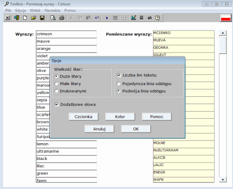233x189 pixels.
Task: Click the scrambled word MUEVA
Action: (159, 40)
